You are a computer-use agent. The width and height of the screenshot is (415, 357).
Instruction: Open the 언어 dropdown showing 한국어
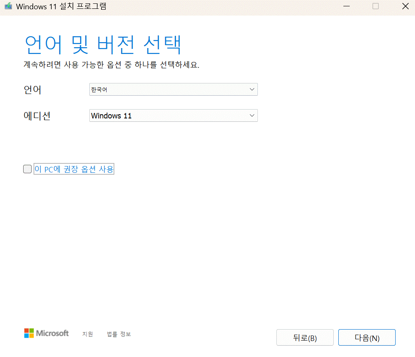[x=173, y=89]
